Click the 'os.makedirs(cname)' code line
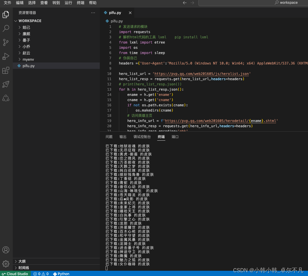The image size is (308, 276). pos(154,110)
